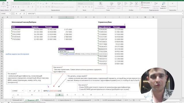Open the font color dropdown arrow
Image resolution: width=184 pixels, height=103 pixels.
(x=34, y=7)
